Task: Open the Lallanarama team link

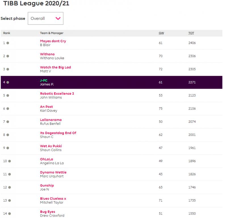Action: 51,120
